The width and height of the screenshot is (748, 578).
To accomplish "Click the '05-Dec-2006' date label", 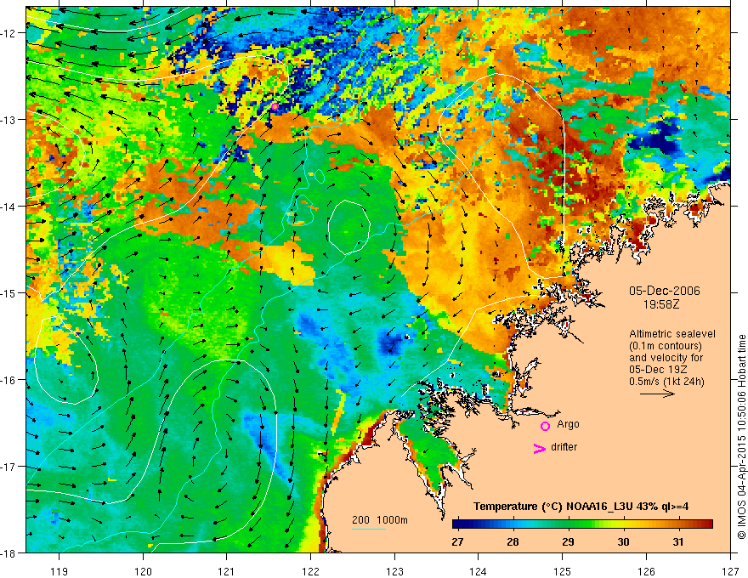I will tap(665, 291).
